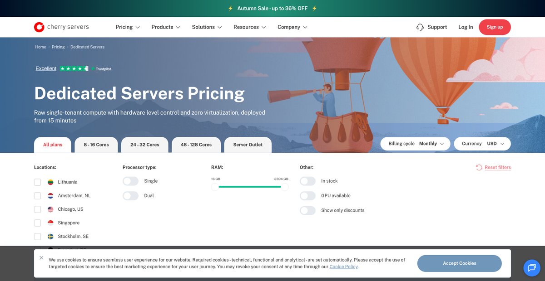Dismiss the cookie banner with X icon

click(x=41, y=258)
